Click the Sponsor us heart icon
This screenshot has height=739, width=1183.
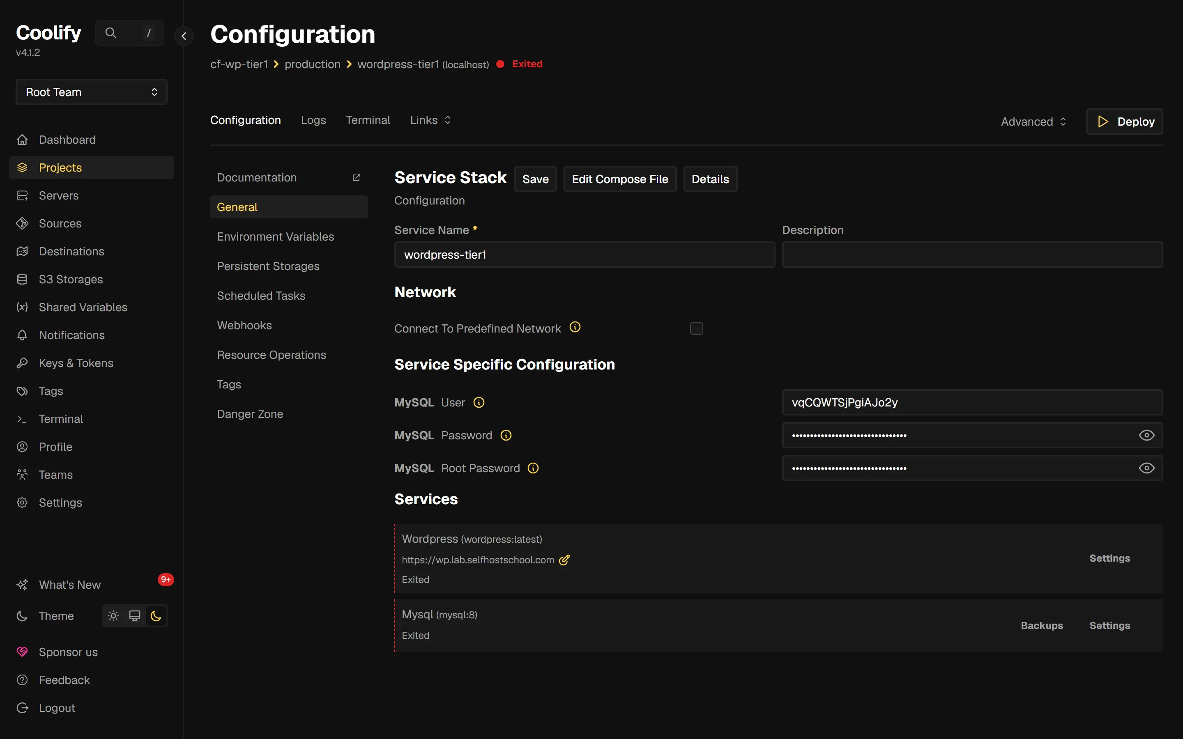point(22,652)
